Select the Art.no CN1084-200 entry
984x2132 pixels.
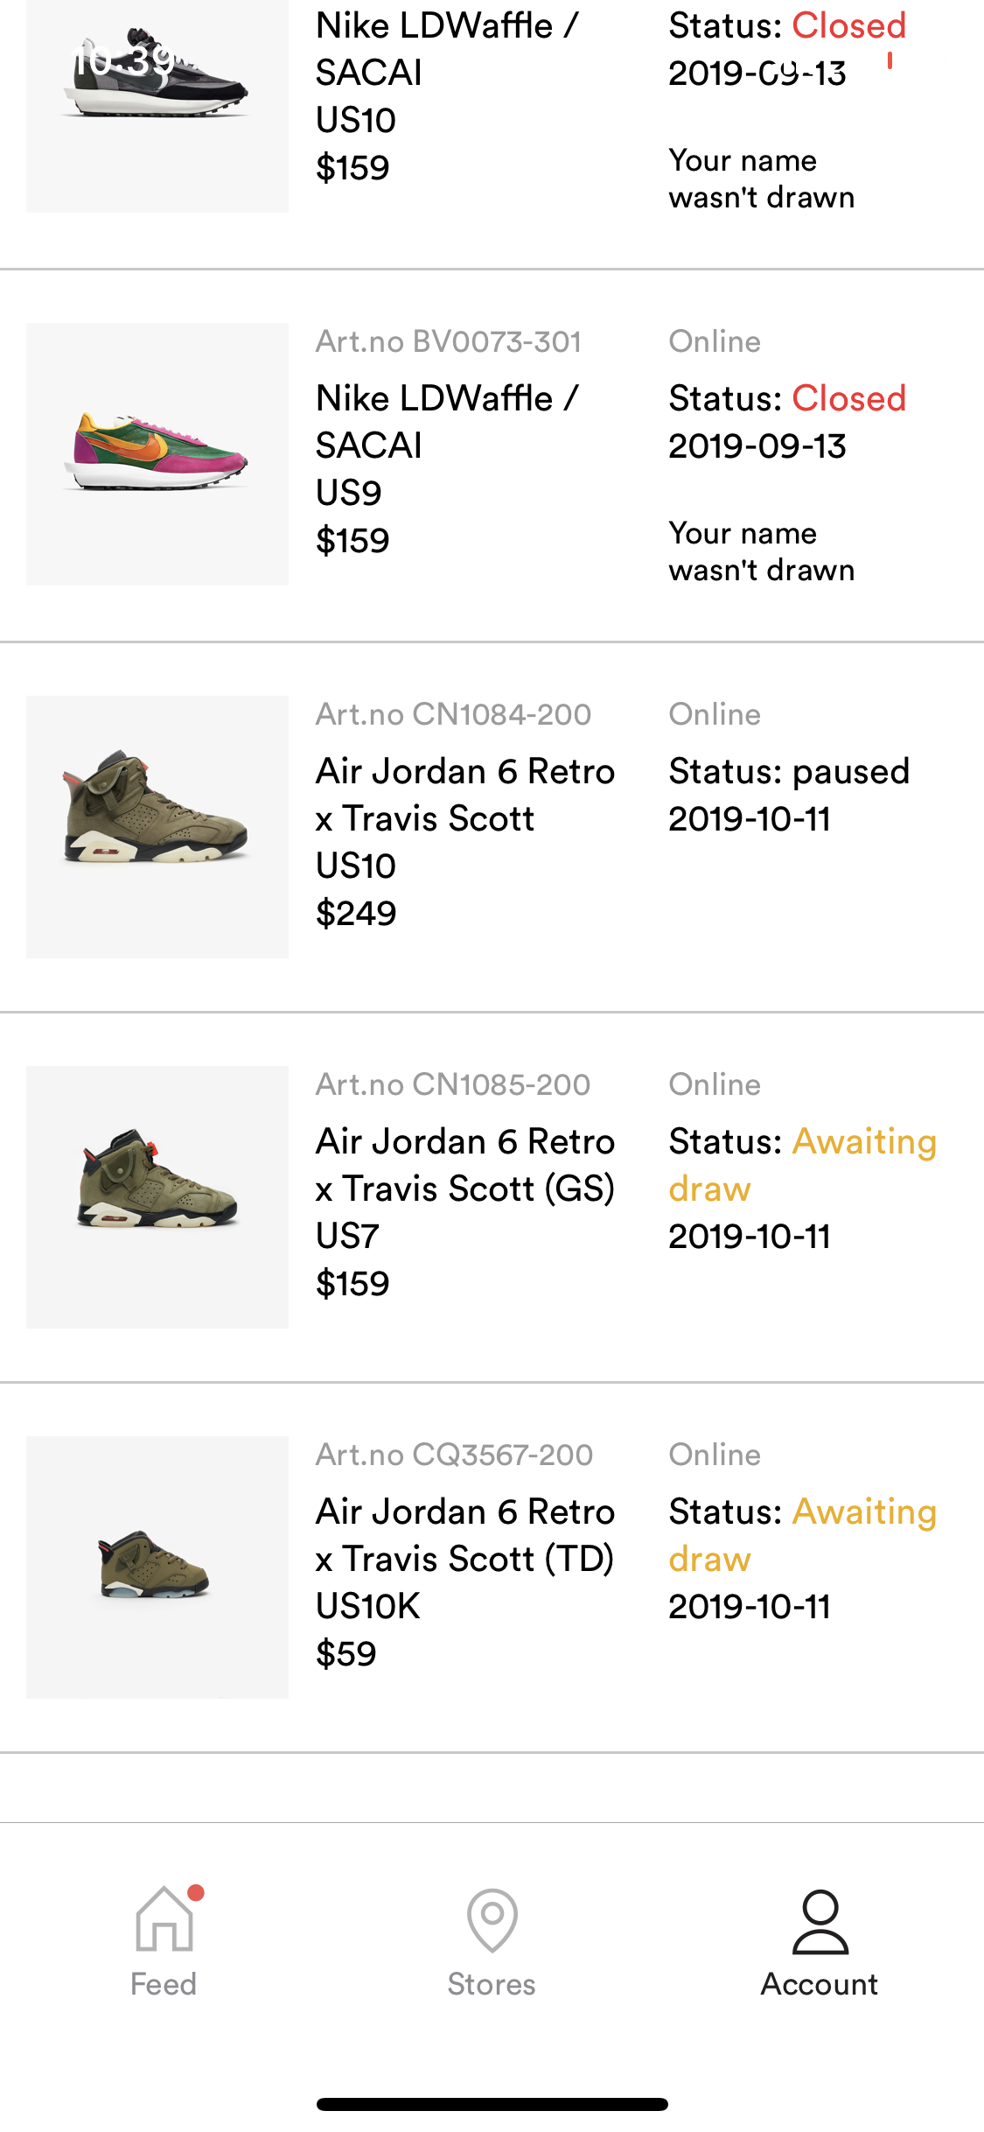[453, 714]
